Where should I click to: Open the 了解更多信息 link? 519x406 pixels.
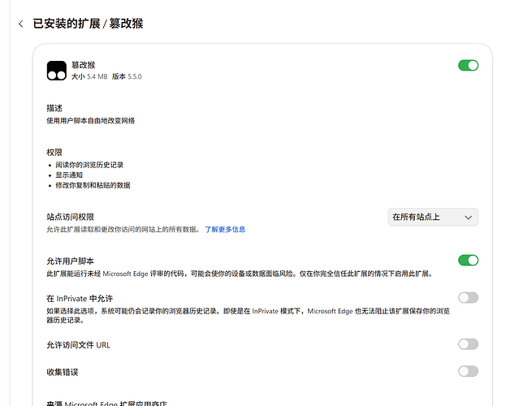click(x=225, y=229)
